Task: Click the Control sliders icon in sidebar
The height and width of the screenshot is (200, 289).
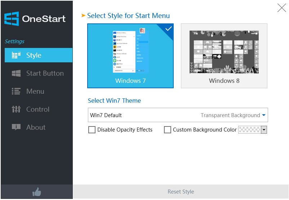Action: [16, 110]
